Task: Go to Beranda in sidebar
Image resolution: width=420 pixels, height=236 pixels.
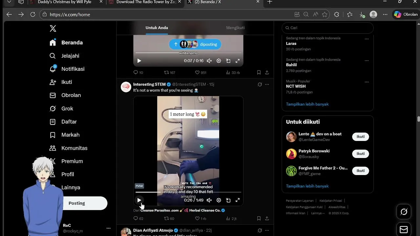Action: (66, 43)
